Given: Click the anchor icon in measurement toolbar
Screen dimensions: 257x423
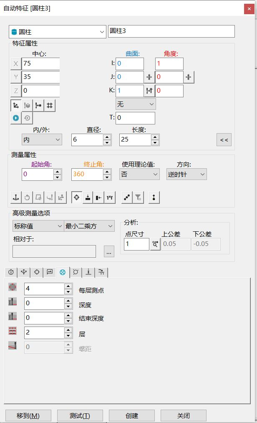Looking at the screenshot, I should coord(16,198).
